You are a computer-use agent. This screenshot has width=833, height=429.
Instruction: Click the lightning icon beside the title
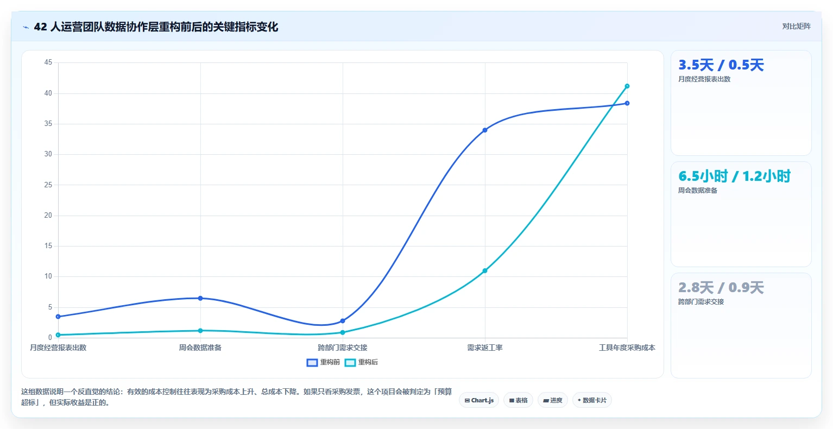[26, 27]
